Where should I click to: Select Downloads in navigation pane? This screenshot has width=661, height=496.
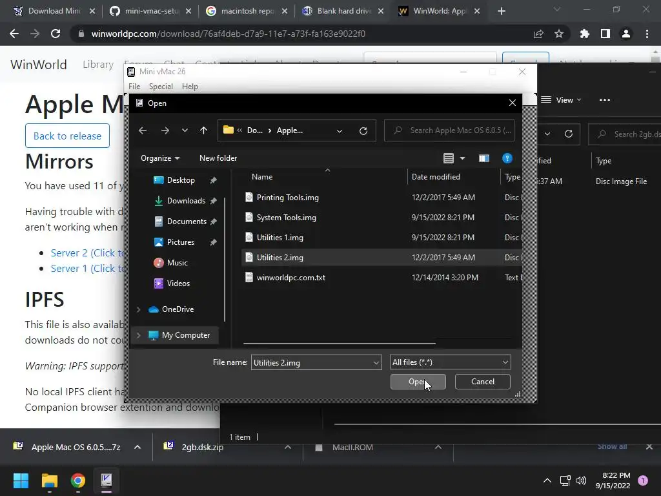(186, 201)
